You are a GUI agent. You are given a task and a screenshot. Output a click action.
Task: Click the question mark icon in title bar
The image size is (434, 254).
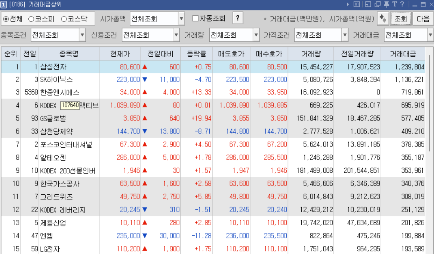coord(403,4)
